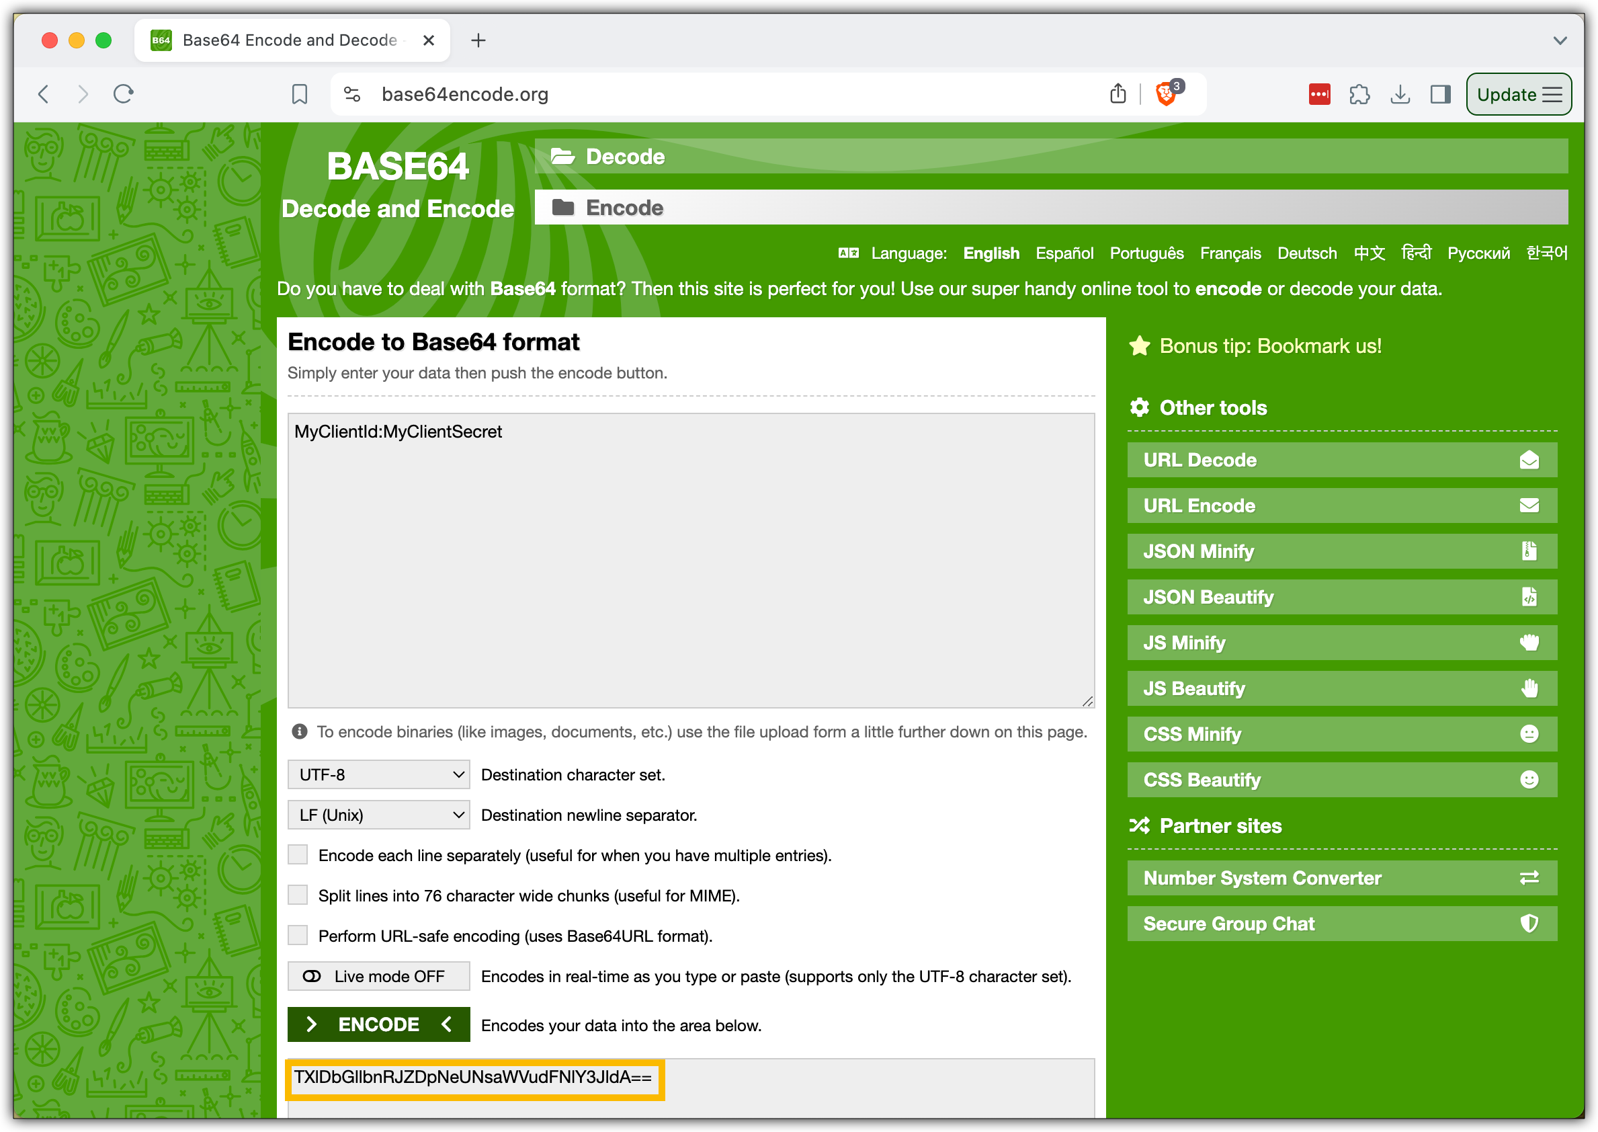The height and width of the screenshot is (1132, 1598).
Task: Reload the base64encode.org page
Action: coord(124,94)
